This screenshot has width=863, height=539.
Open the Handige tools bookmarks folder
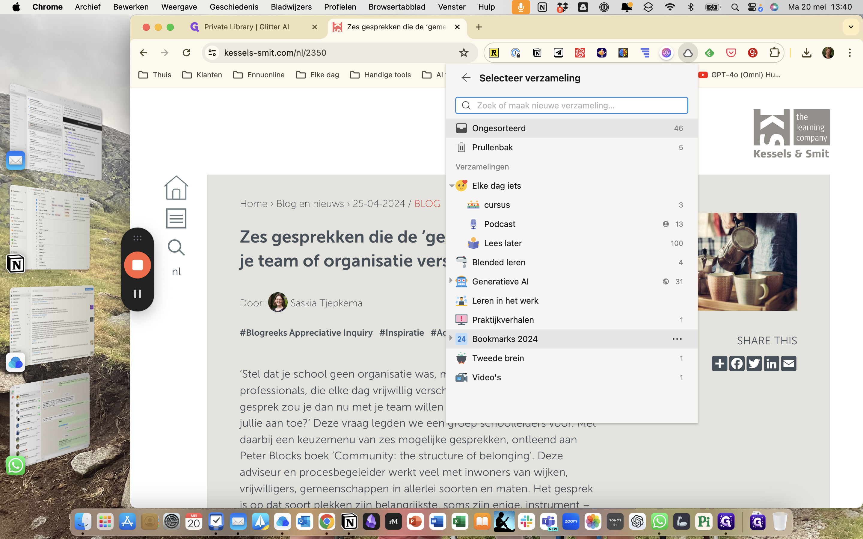(380, 75)
